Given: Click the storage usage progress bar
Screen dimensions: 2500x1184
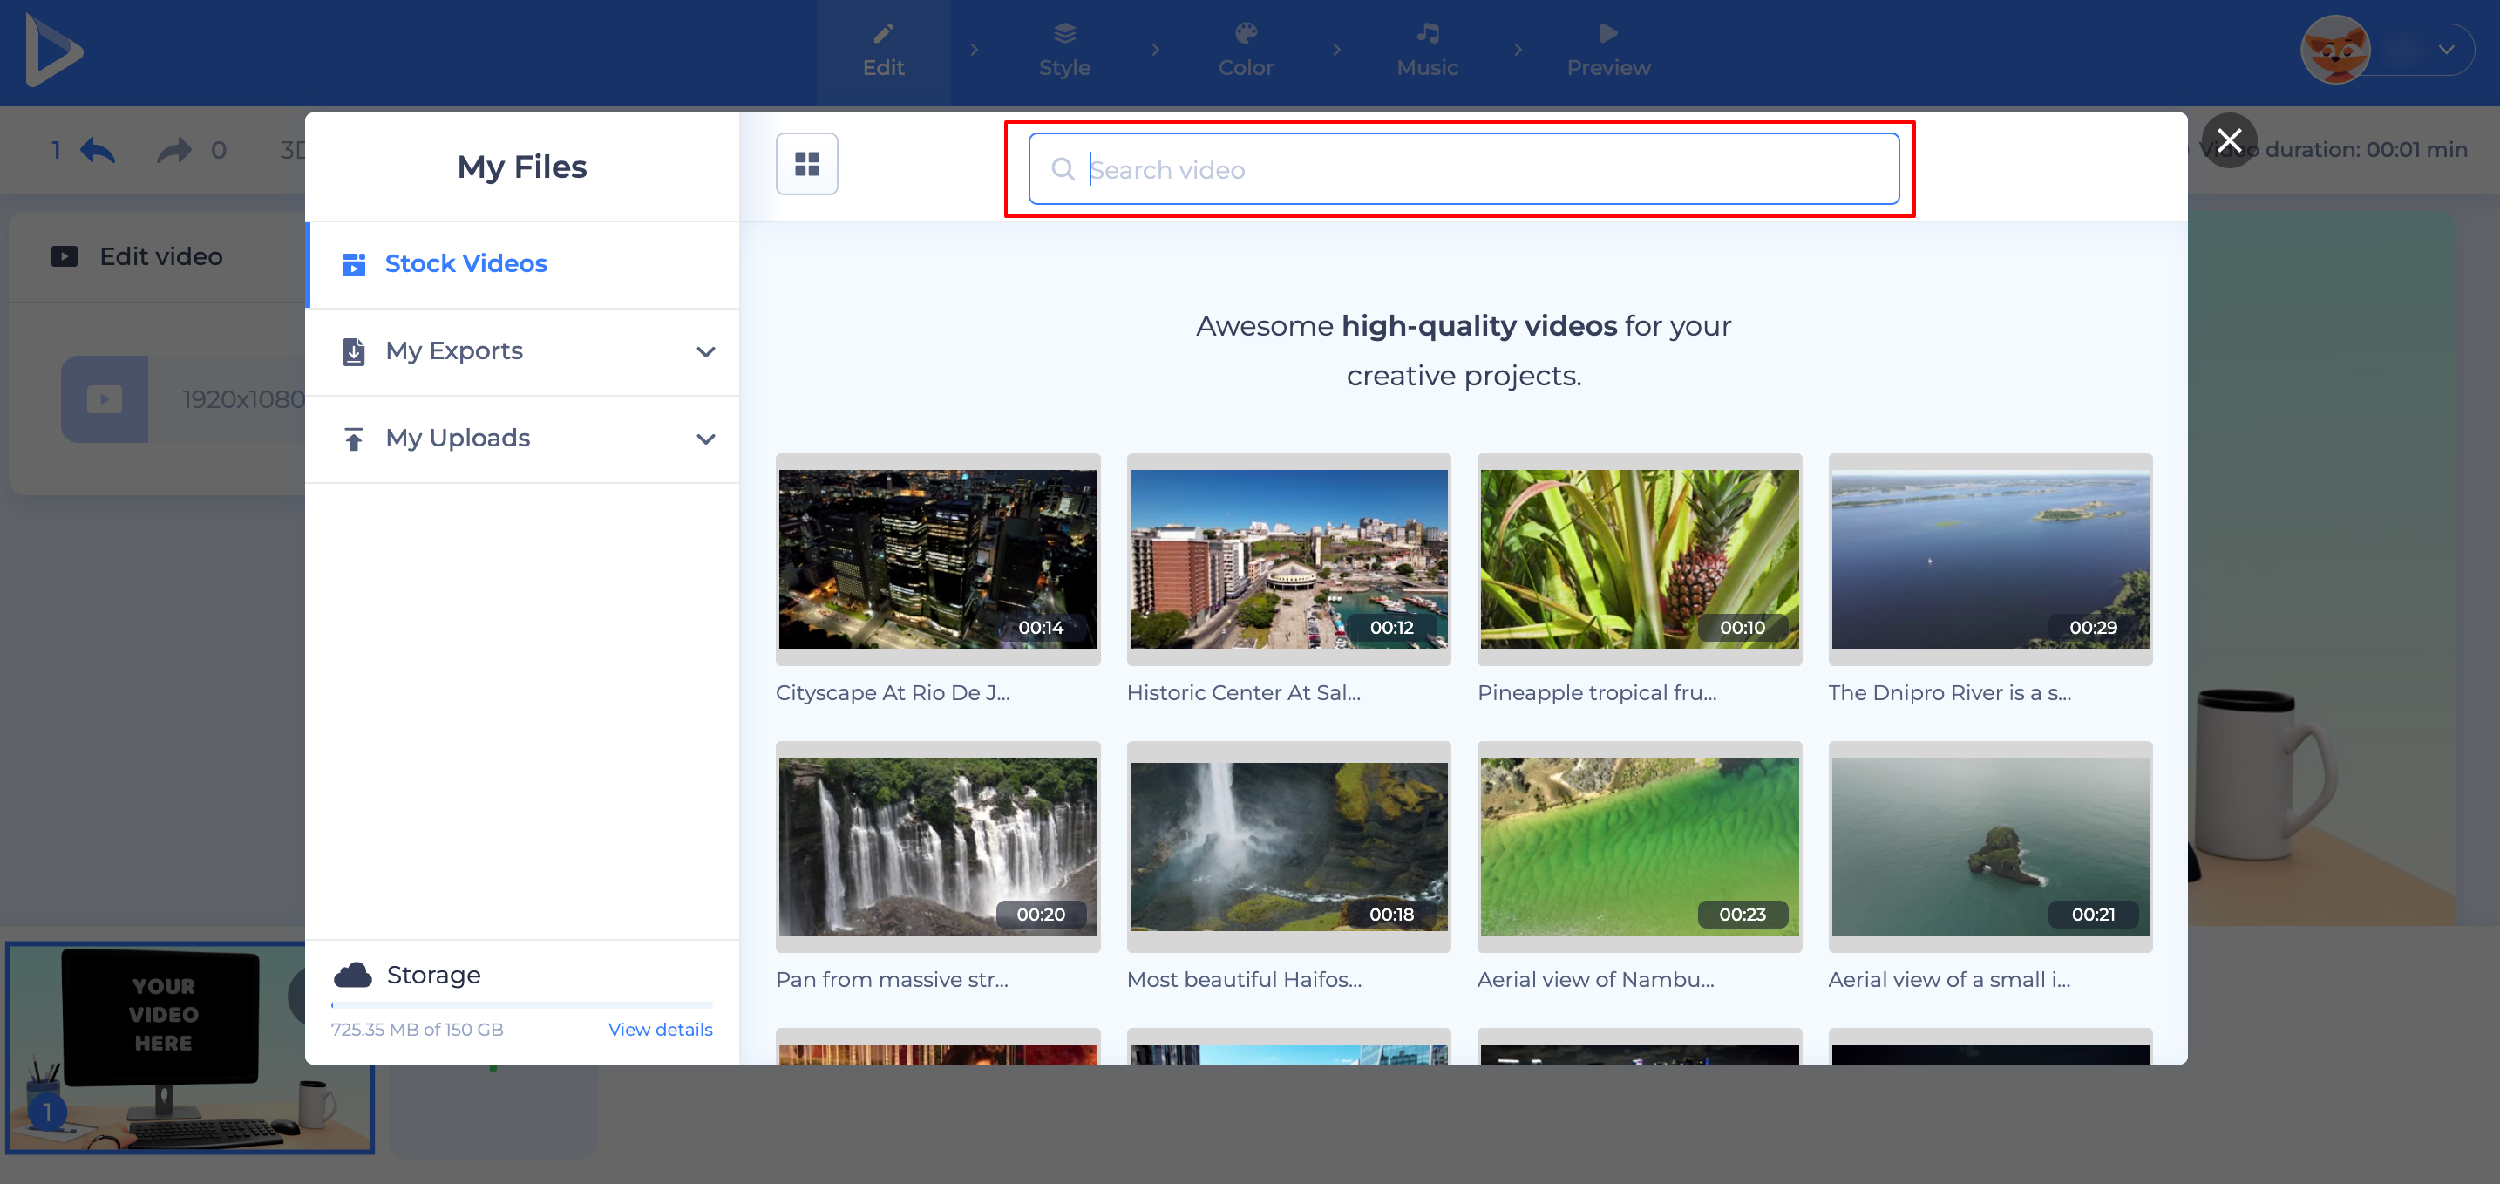Looking at the screenshot, I should (x=522, y=1004).
